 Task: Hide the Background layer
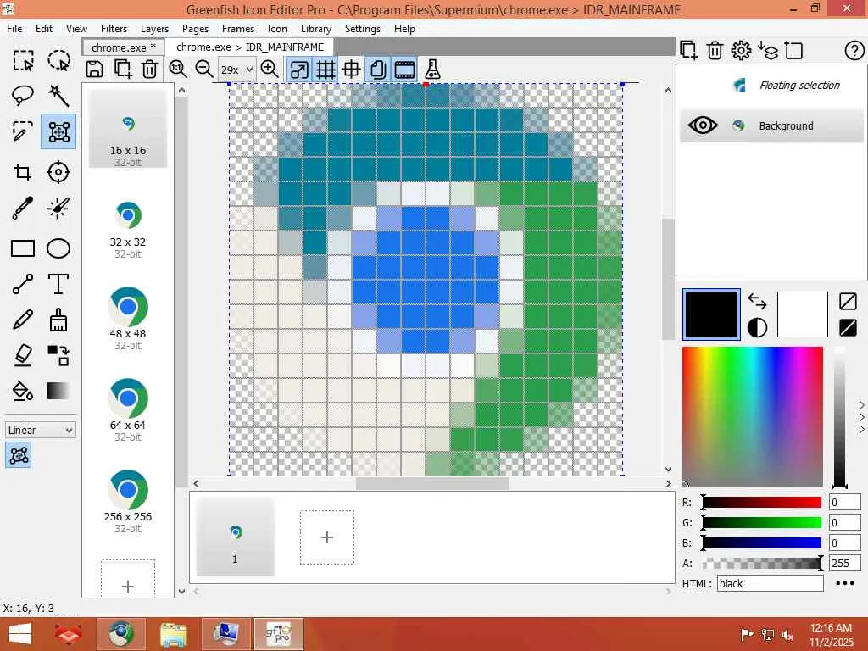point(703,125)
